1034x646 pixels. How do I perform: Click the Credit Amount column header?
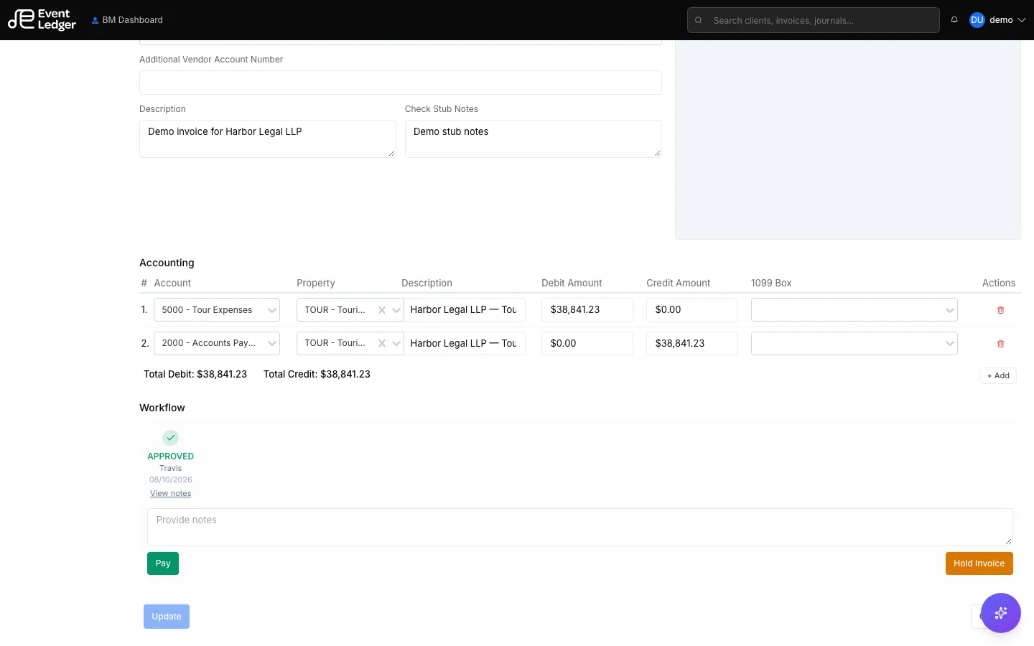click(x=678, y=283)
